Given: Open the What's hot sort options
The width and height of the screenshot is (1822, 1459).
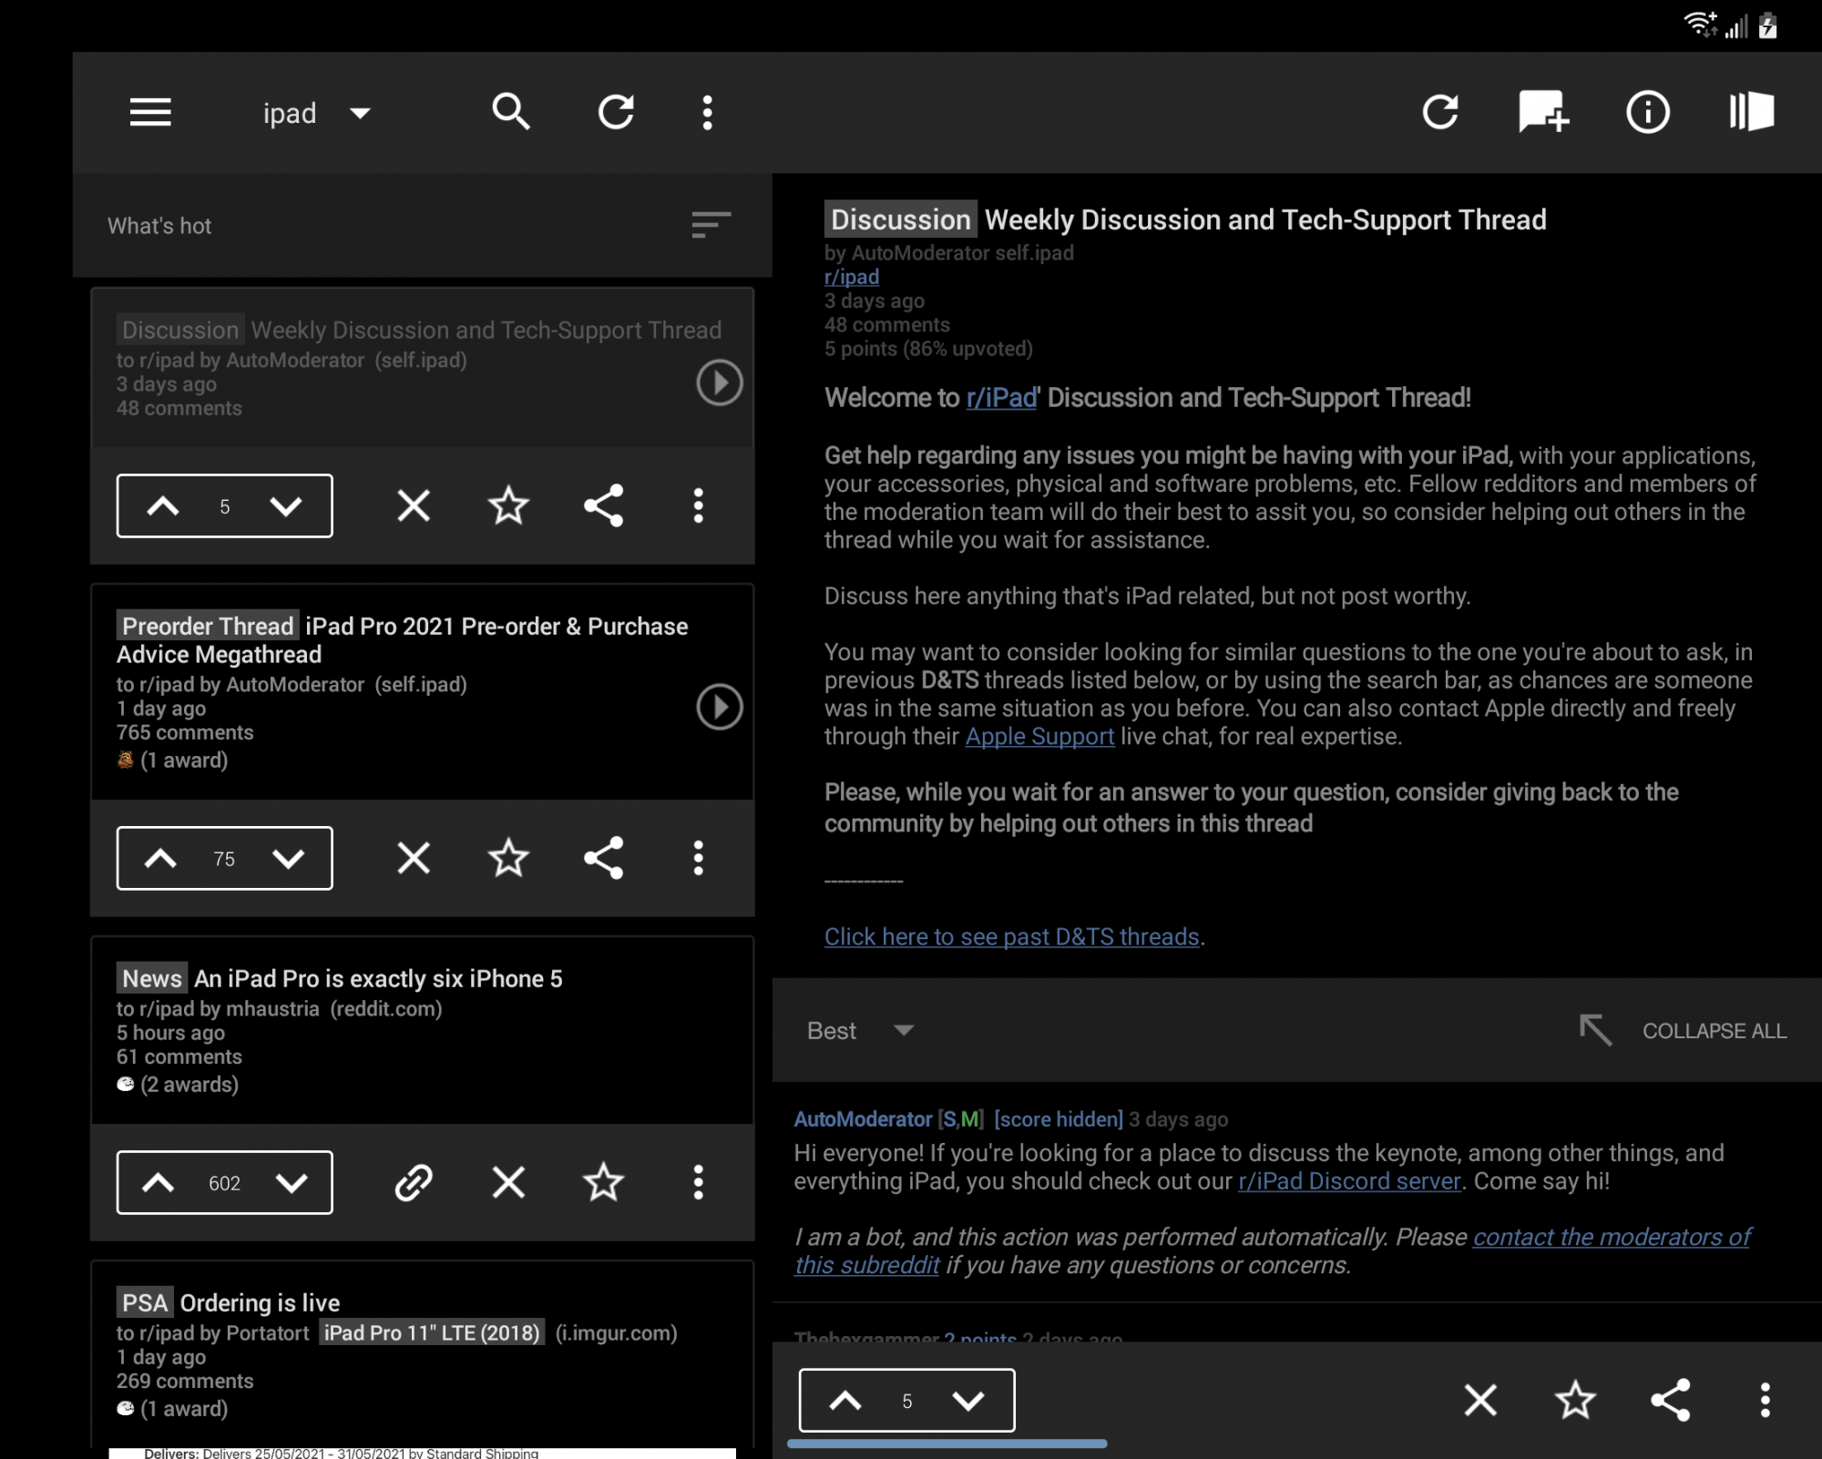Looking at the screenshot, I should 711,225.
